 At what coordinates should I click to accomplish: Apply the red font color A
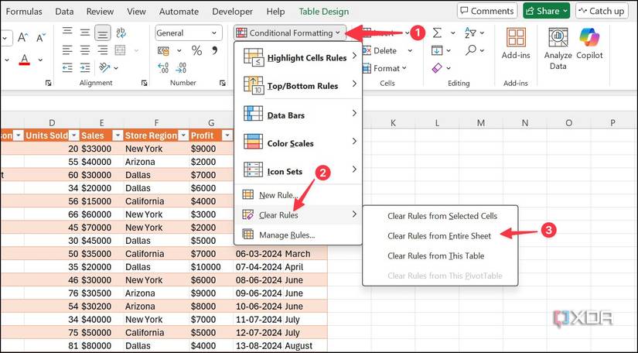(x=25, y=60)
